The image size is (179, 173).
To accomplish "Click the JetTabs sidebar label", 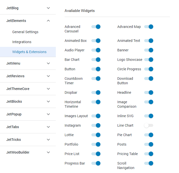I will click(13, 127).
